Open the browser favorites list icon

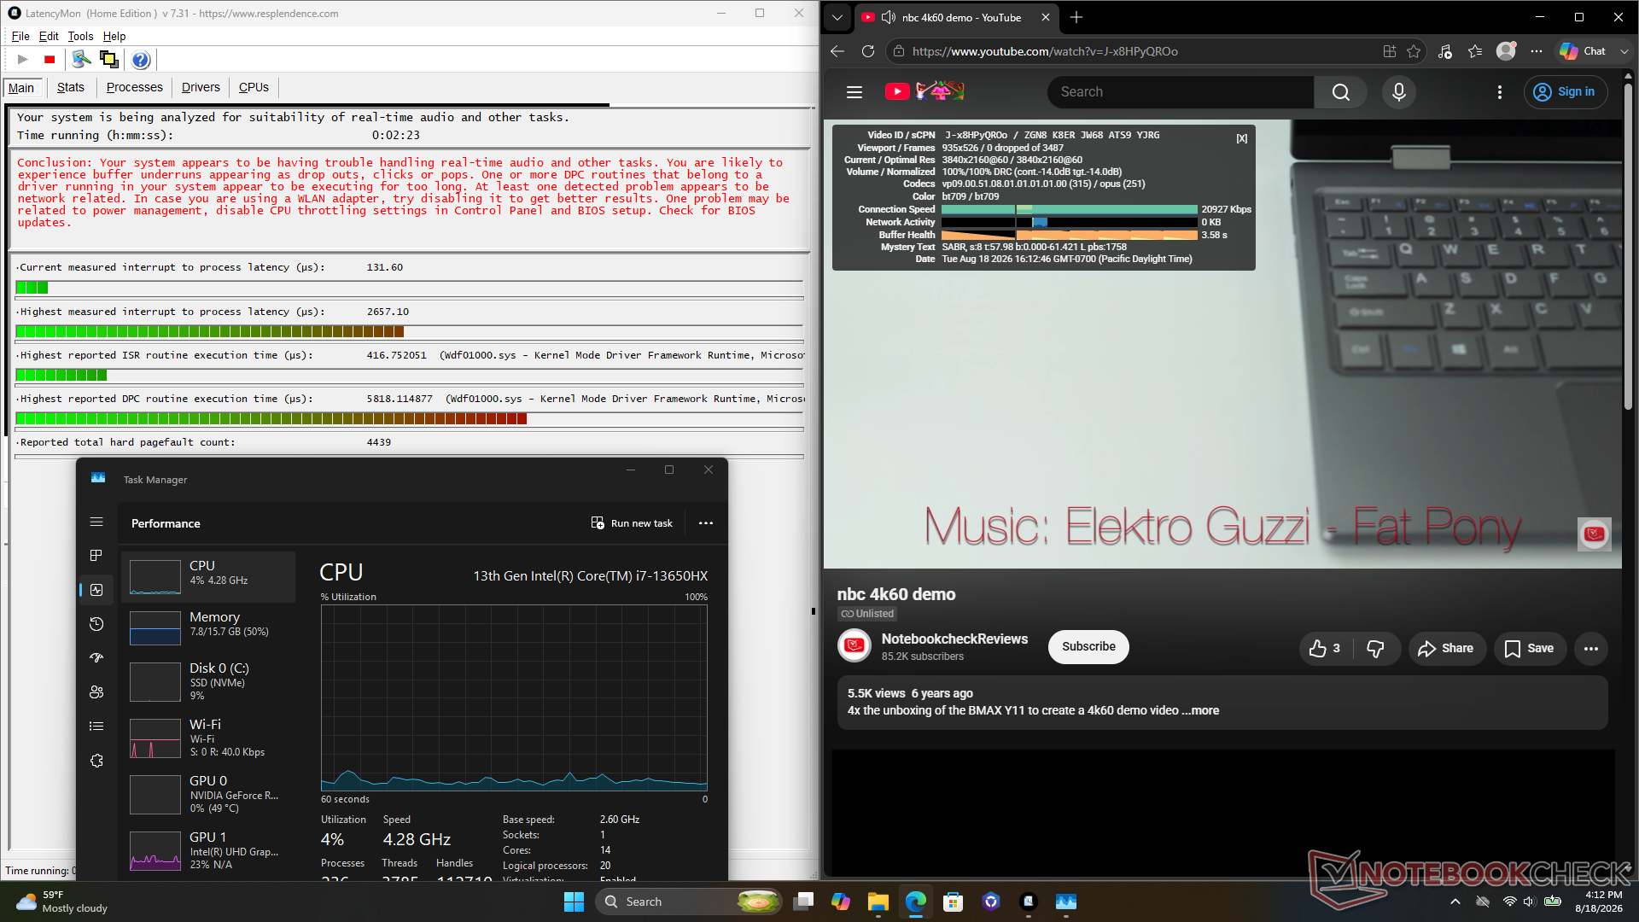coord(1475,51)
